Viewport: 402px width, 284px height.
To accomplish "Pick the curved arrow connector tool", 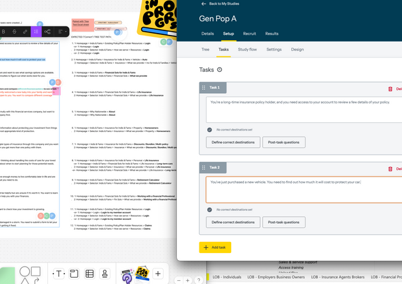I will click(36, 280).
